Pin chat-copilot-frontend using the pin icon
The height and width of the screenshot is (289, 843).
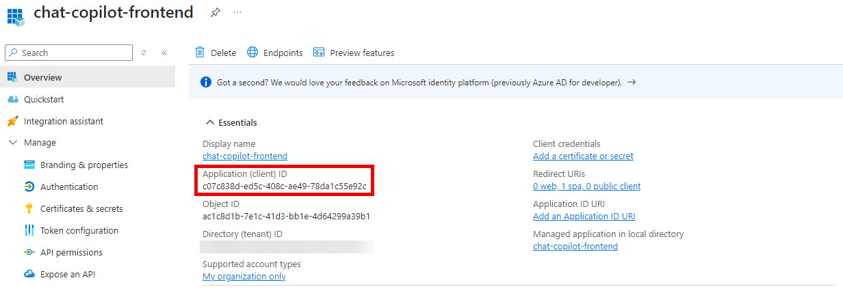pos(215,12)
